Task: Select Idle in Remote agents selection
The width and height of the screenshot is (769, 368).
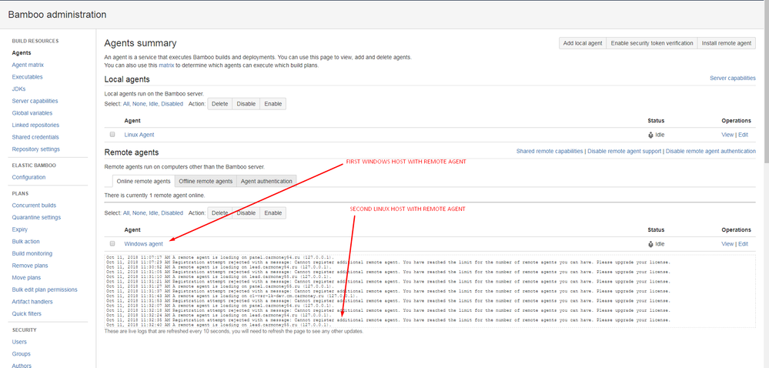Action: [153, 213]
